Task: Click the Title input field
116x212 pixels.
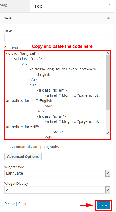Action: tap(57, 37)
